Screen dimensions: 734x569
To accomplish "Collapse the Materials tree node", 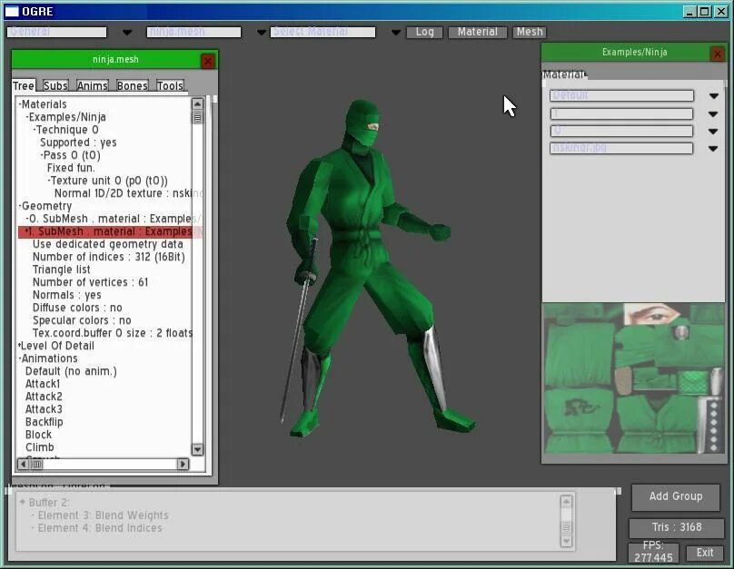I will [20, 104].
